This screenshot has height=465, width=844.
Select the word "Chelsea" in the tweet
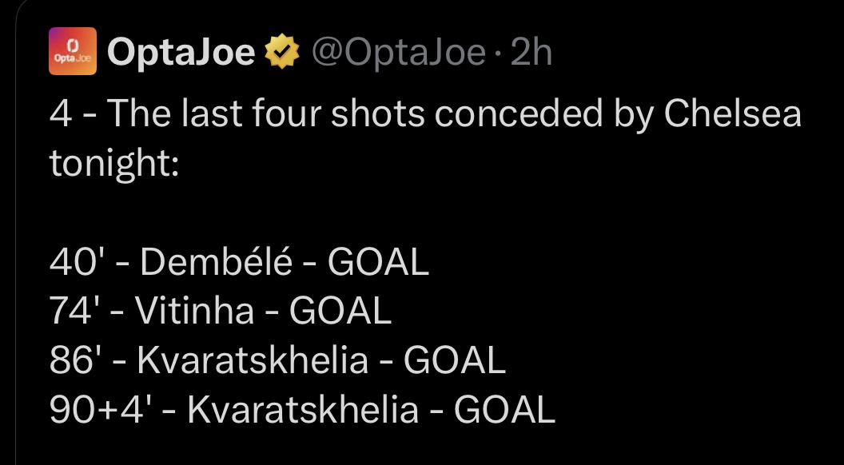tap(732, 114)
